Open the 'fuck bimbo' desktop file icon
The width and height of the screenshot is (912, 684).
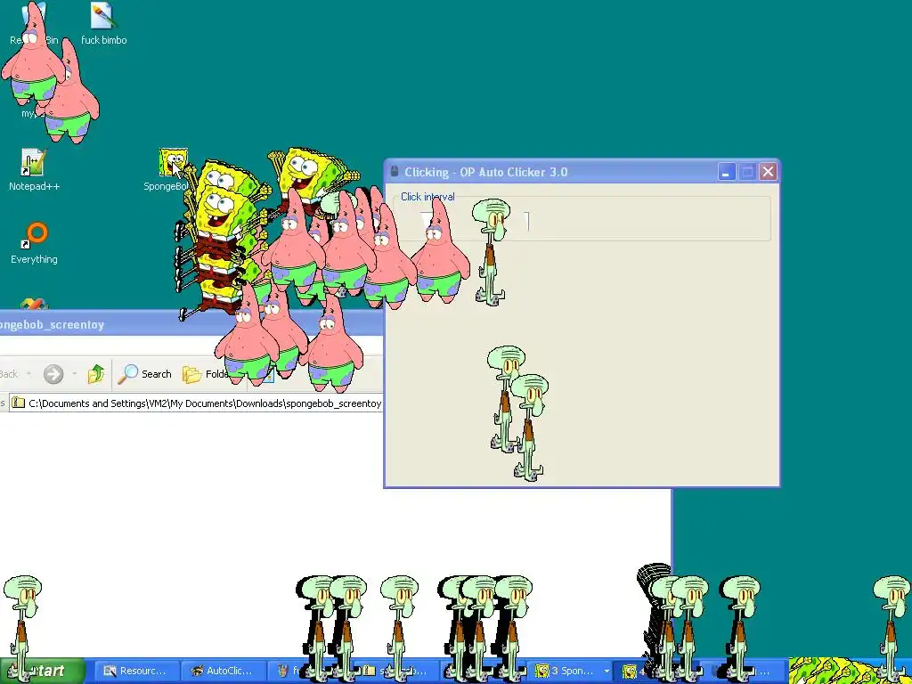pyautogui.click(x=103, y=23)
